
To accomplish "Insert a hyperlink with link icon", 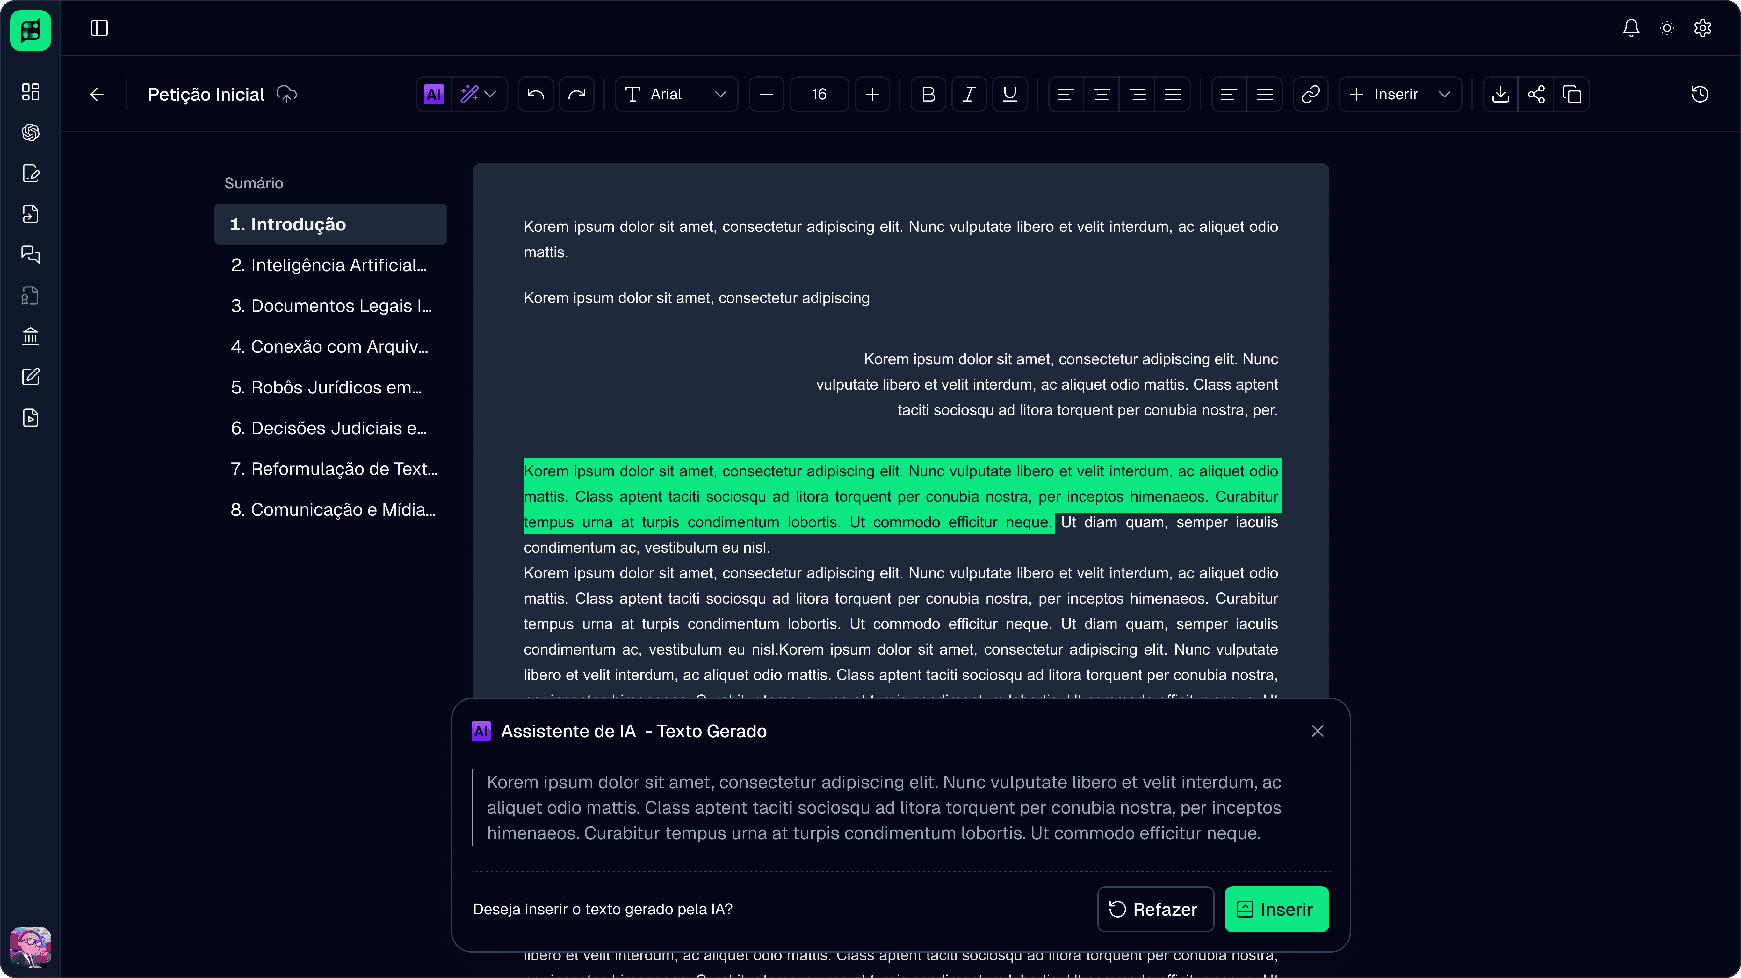I will tap(1310, 95).
